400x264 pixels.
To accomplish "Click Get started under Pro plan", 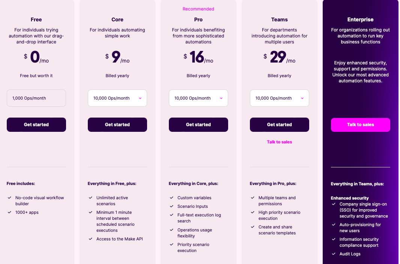I will [198, 124].
